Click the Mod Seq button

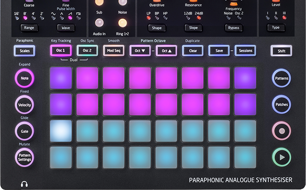tap(113, 51)
